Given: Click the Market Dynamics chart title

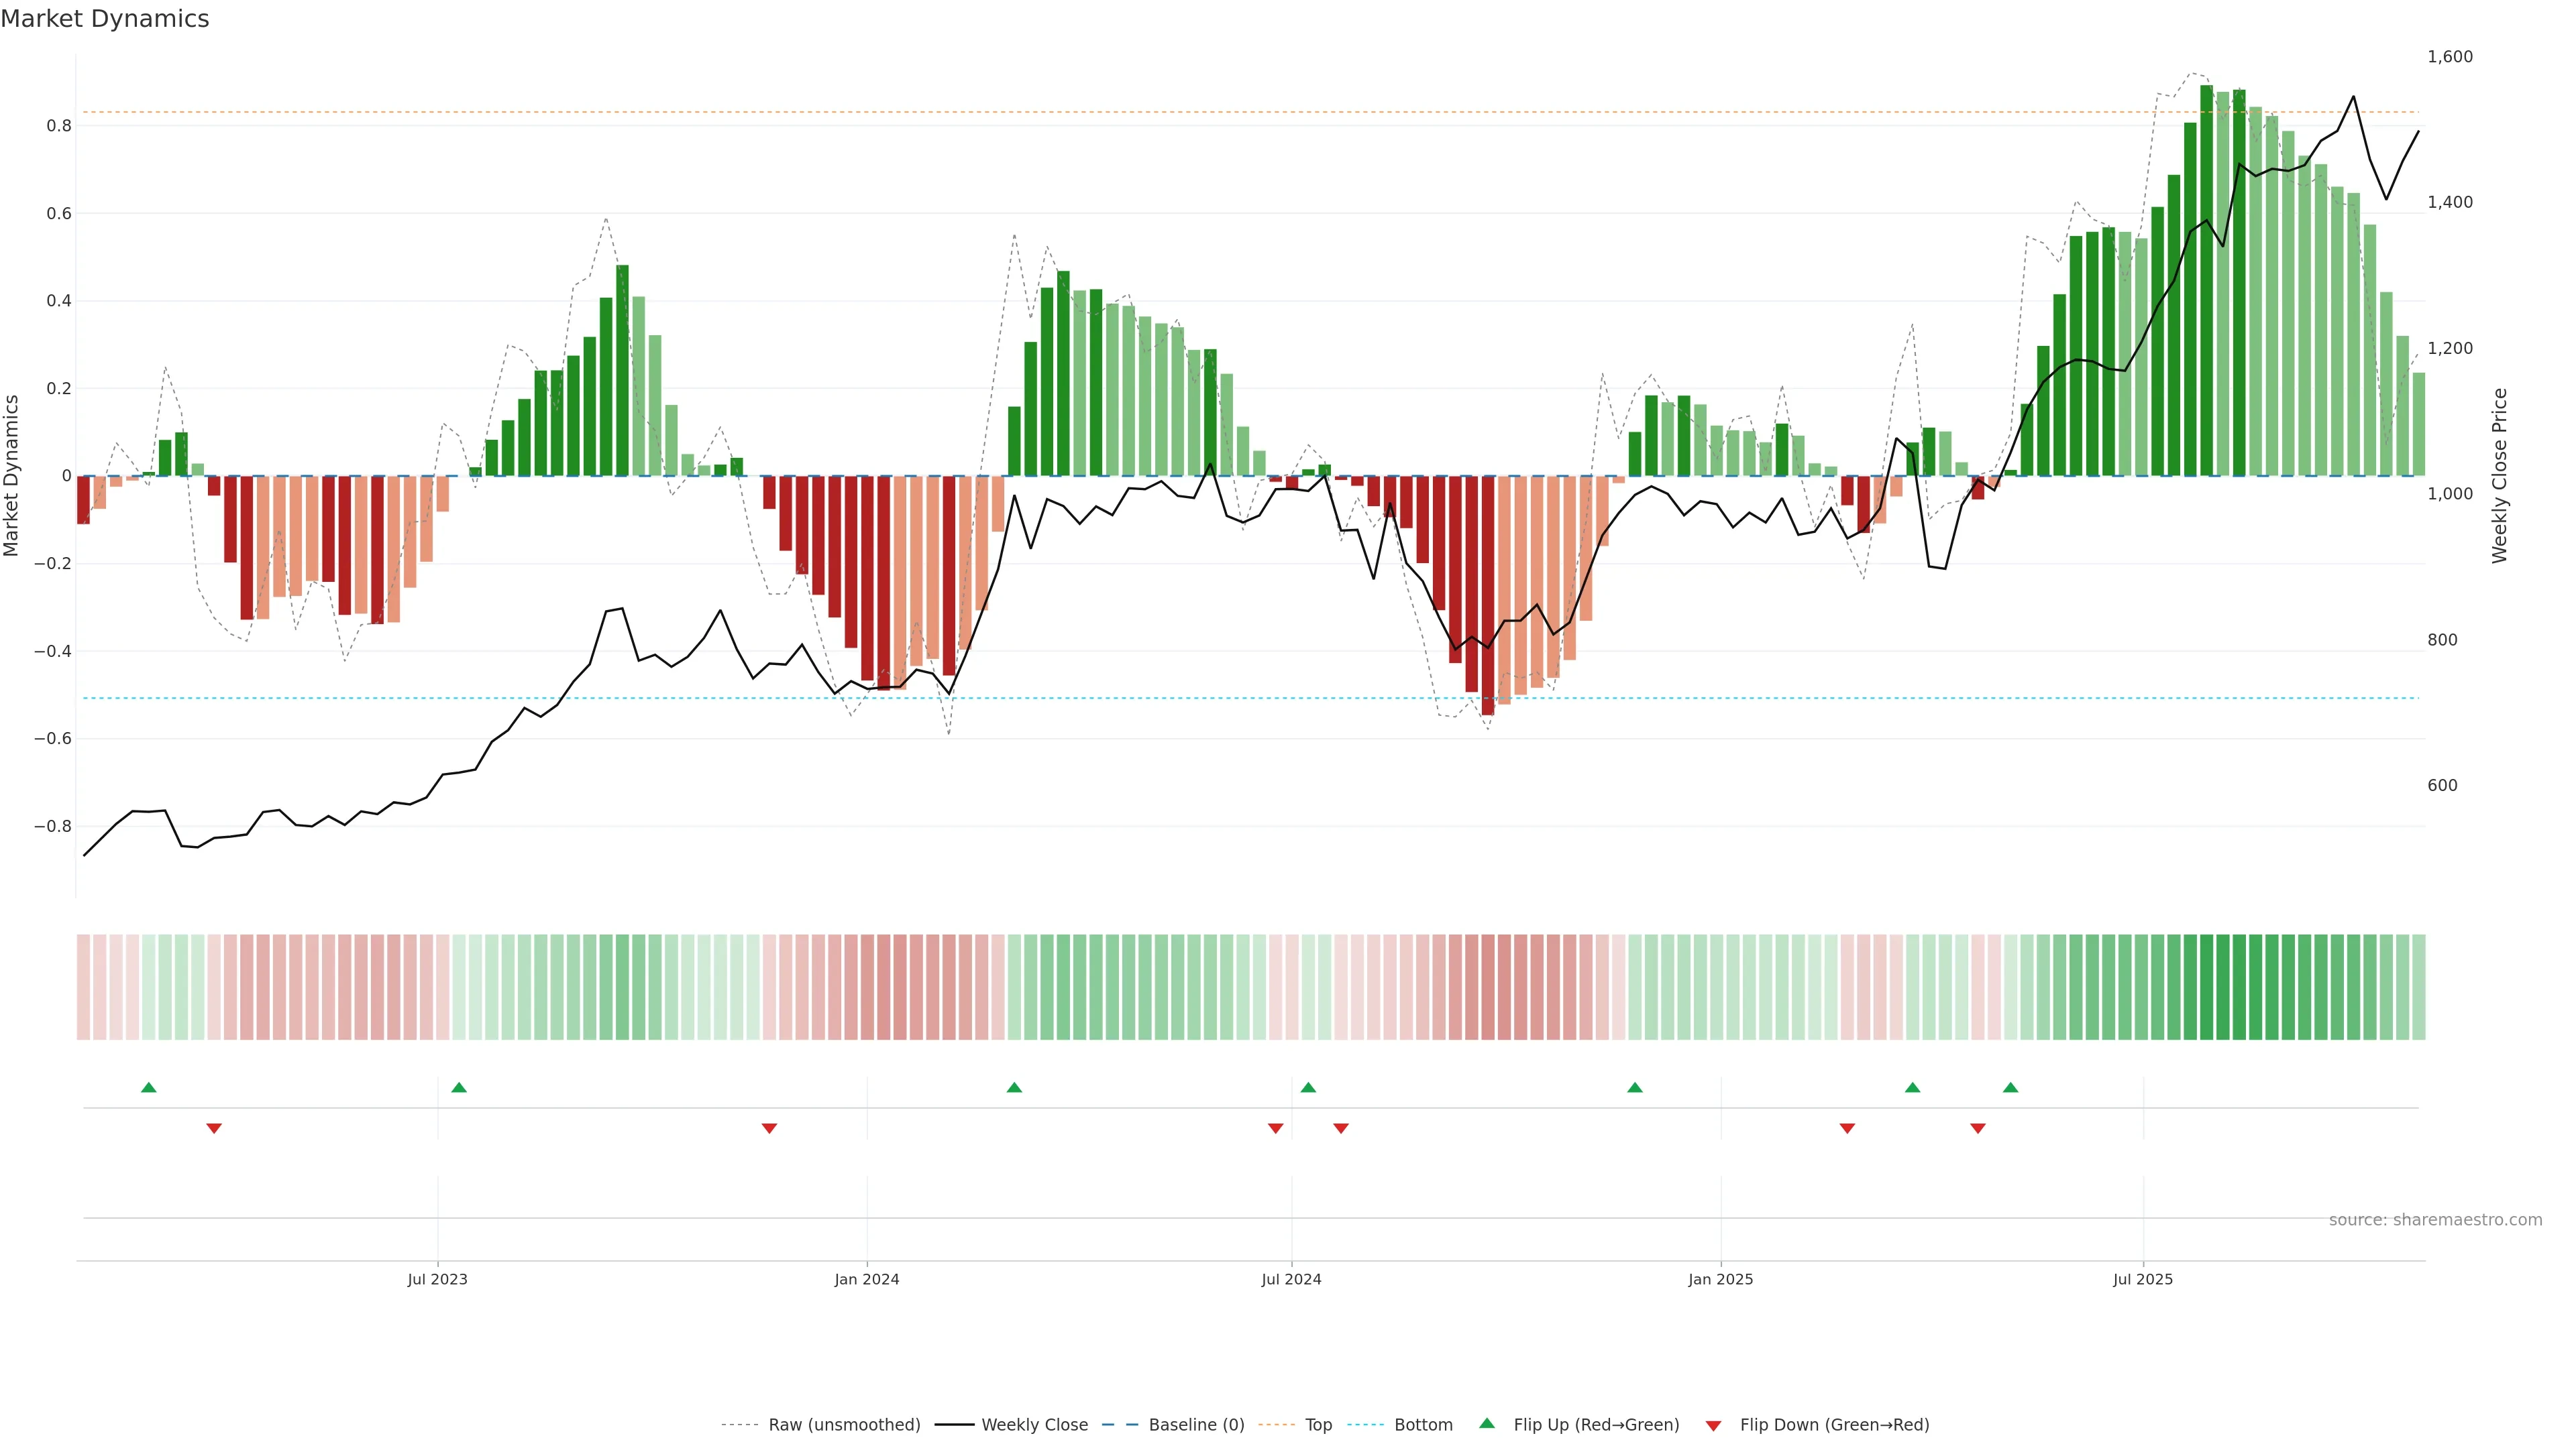Looking at the screenshot, I should [105, 19].
